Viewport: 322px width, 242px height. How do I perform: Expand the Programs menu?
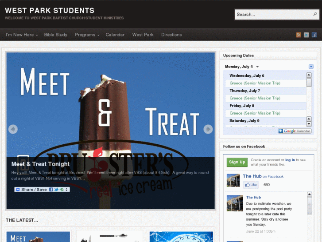pos(87,35)
